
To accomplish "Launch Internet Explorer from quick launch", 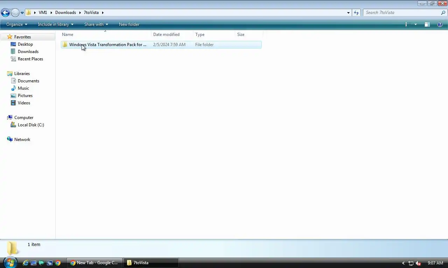I will click(26, 263).
